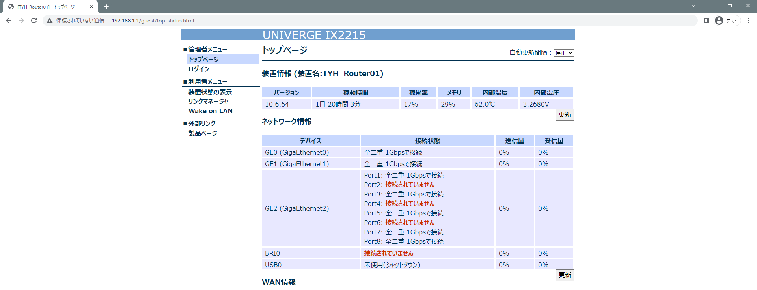Screen dimensions: 757x290
Task: Open the auto-refresh interval dropdown
Action: pos(564,53)
